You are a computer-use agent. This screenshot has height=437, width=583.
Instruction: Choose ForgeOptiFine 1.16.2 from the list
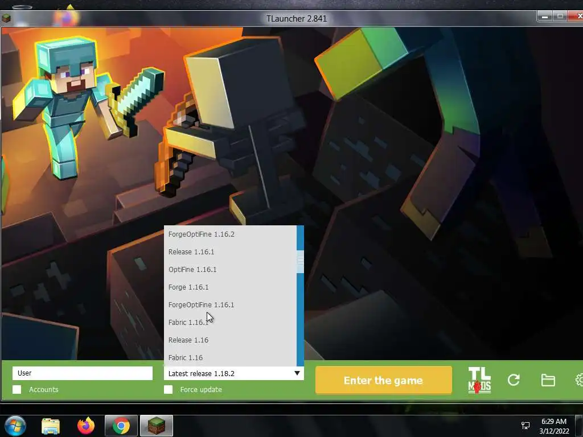[x=230, y=234]
